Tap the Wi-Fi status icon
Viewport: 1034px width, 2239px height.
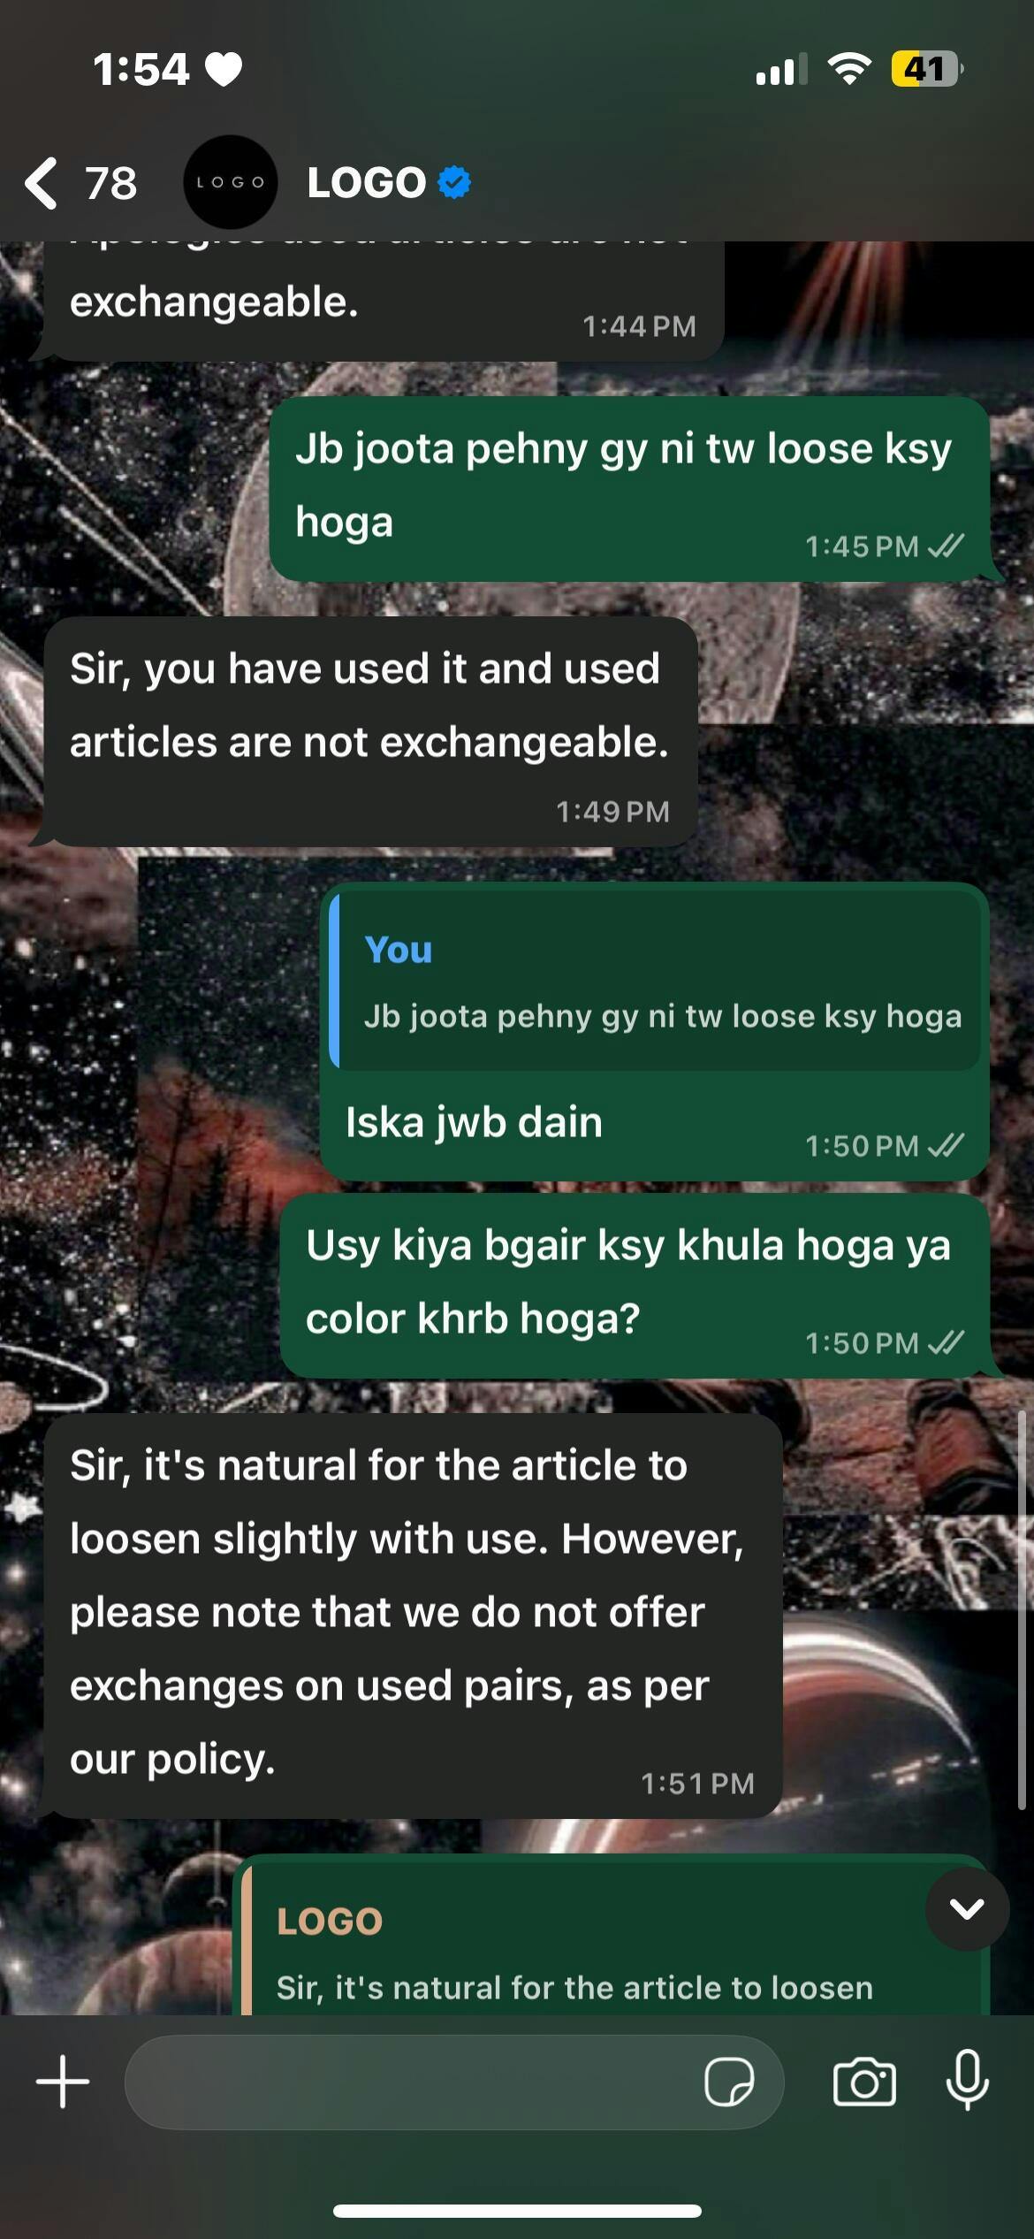click(849, 68)
